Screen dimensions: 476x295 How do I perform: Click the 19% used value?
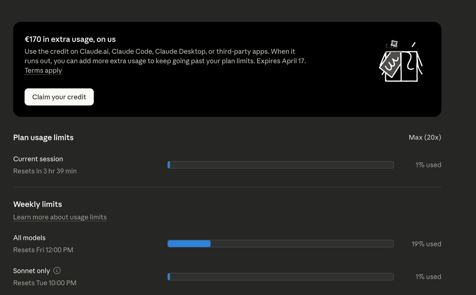426,244
